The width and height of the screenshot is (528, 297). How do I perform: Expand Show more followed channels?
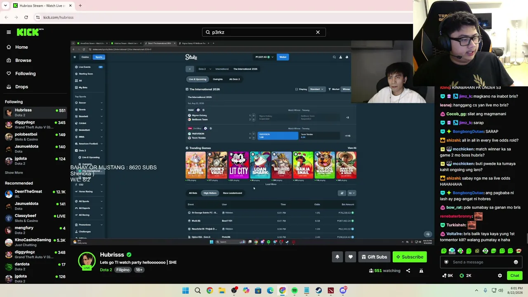(14, 172)
